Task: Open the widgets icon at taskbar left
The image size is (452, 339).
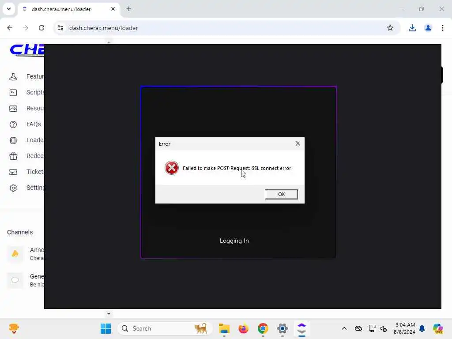Action: [14, 328]
